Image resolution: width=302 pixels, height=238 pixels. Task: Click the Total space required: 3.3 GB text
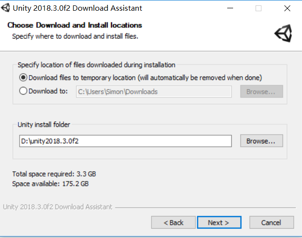(x=54, y=174)
